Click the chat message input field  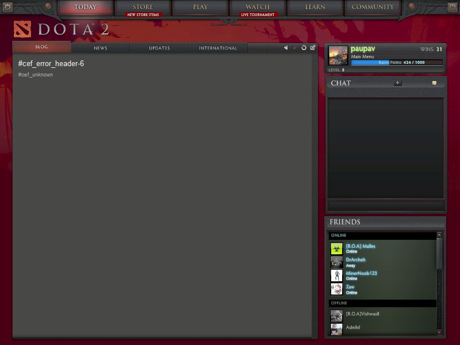(x=386, y=206)
